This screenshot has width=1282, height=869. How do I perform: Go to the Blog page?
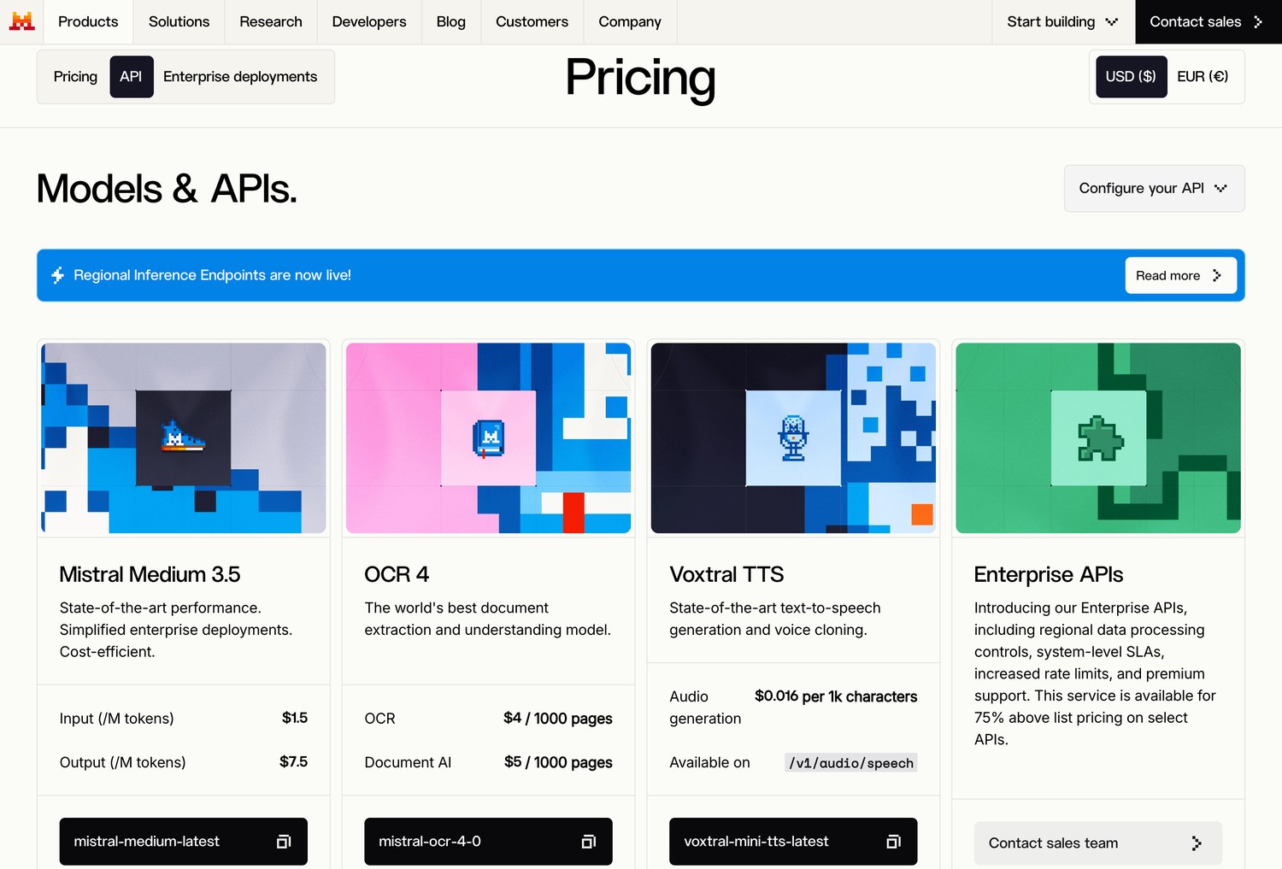(x=451, y=22)
